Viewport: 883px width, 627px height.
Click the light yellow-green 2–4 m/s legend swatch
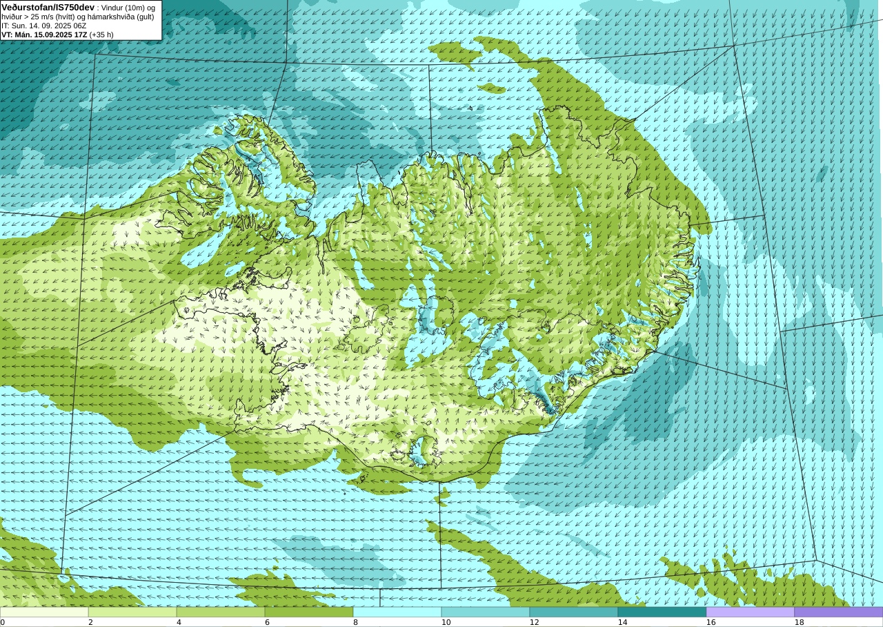tap(132, 612)
